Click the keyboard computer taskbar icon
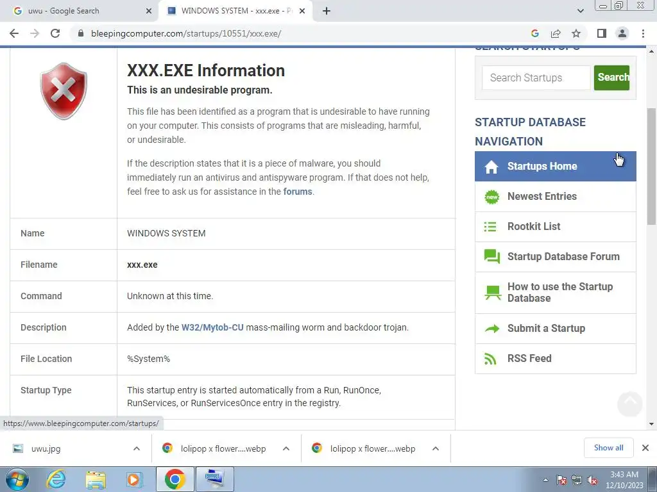Image resolution: width=657 pixels, height=492 pixels. [x=214, y=479]
